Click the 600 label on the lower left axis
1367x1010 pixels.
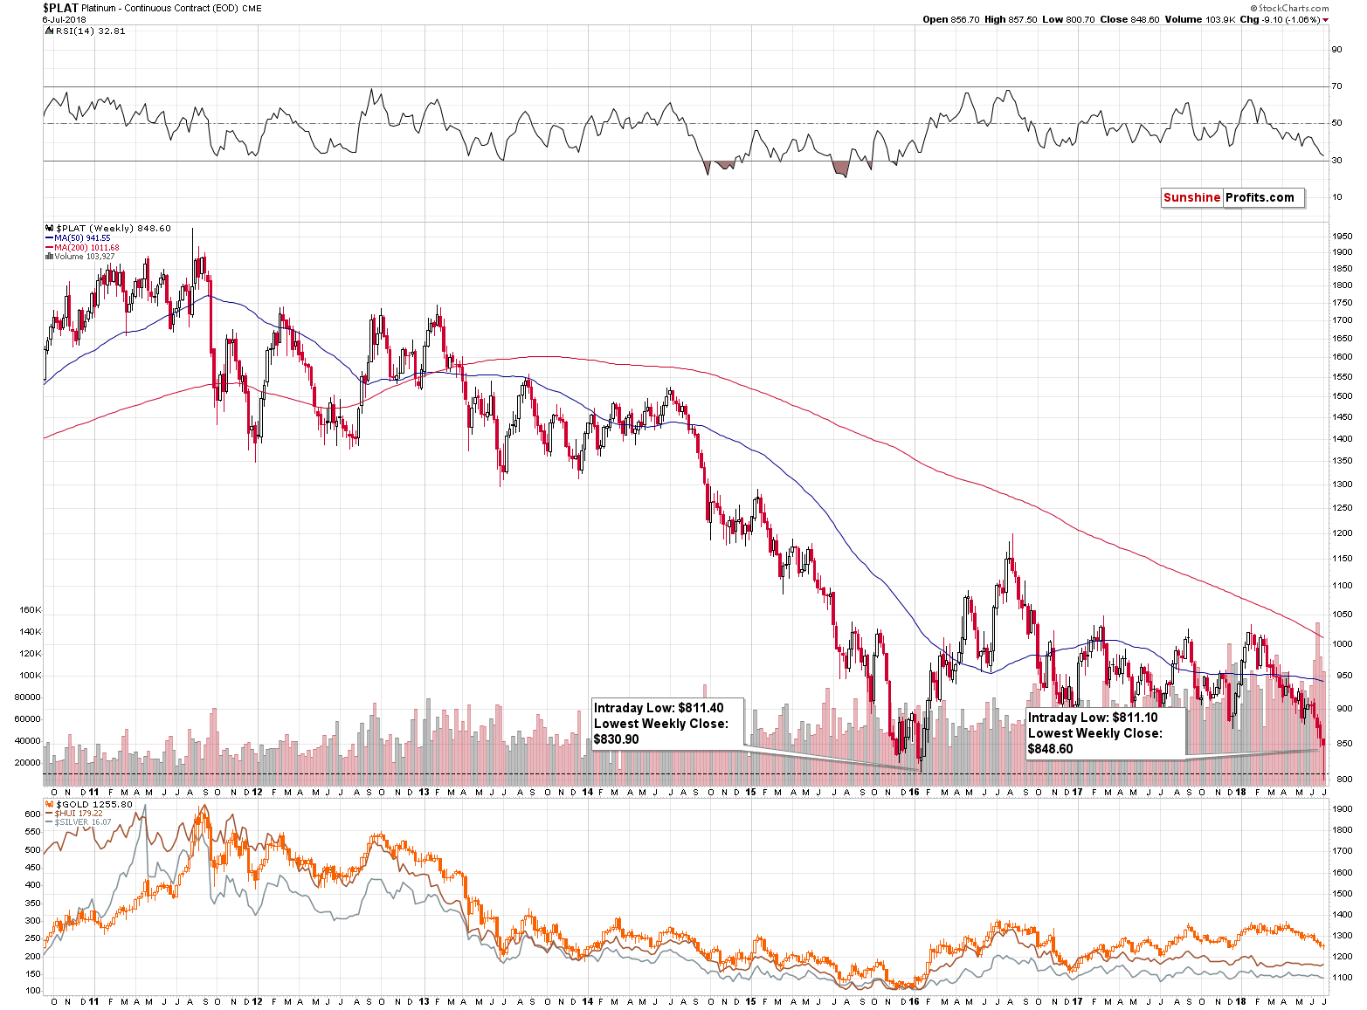[x=33, y=814]
